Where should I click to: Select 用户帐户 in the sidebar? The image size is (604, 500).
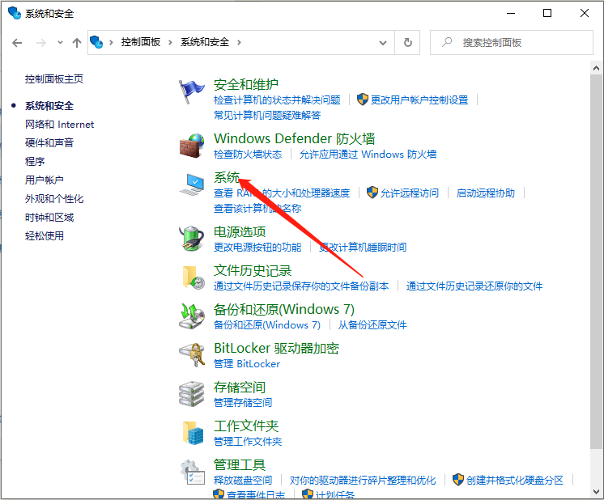[45, 180]
